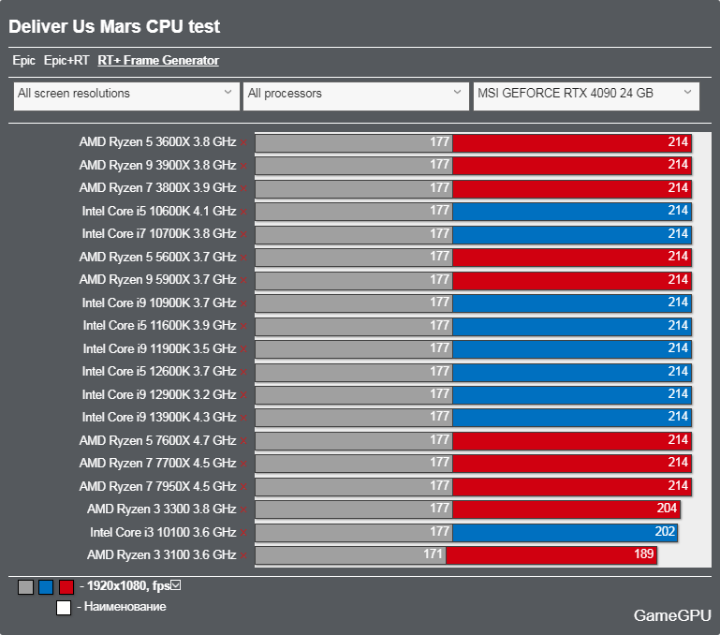
Task: Click the 189 fps value on Ryzen 3 3100 bar
Action: tap(644, 554)
